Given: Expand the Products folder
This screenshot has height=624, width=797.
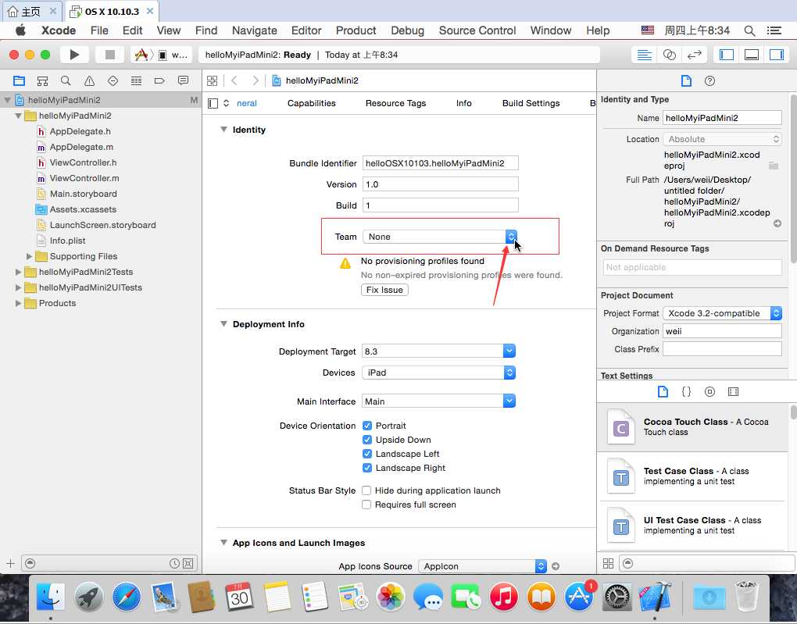Looking at the screenshot, I should pyautogui.click(x=18, y=303).
